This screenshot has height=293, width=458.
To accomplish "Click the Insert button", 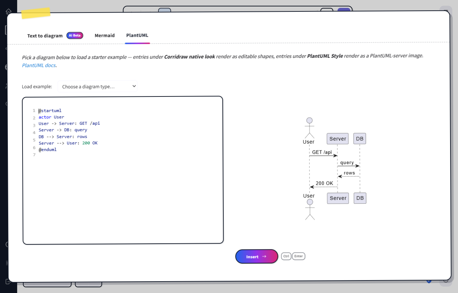I will (257, 257).
